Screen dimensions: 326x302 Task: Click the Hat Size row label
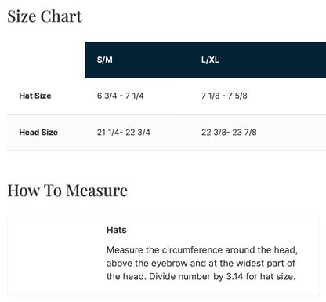pos(35,96)
